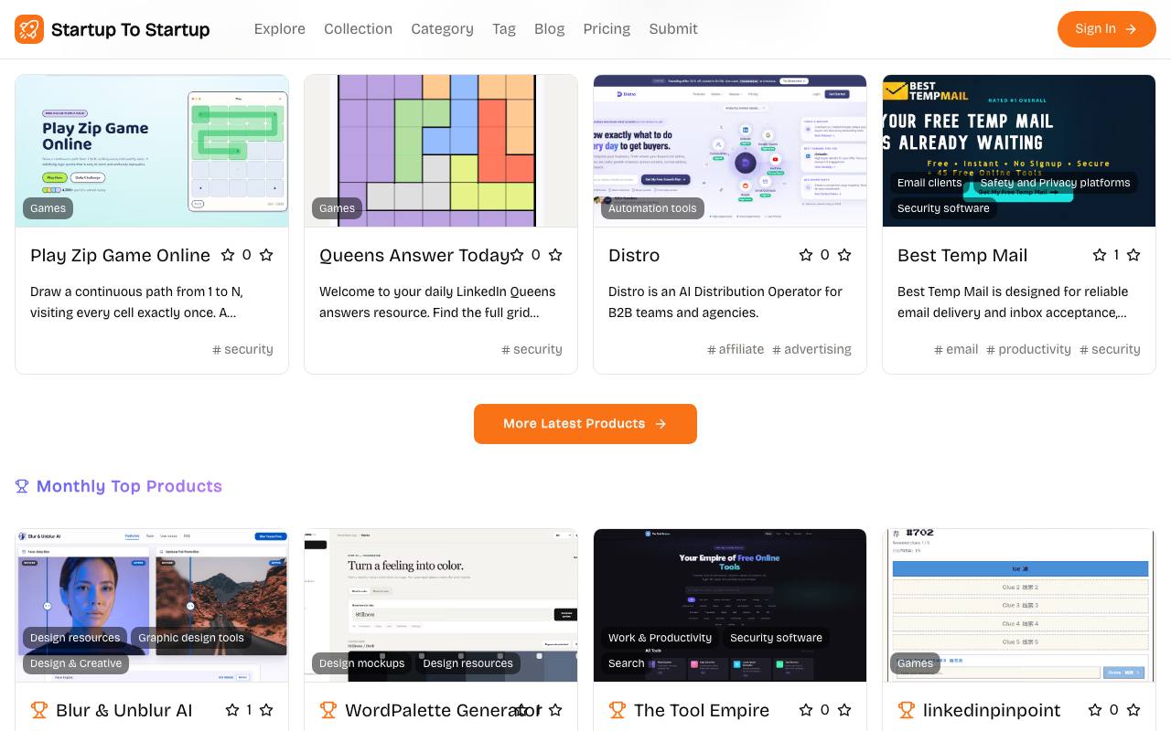Image resolution: width=1171 pixels, height=731 pixels.
Task: Click the trophy icon next to Blur & Unblur AI
Action: click(39, 710)
